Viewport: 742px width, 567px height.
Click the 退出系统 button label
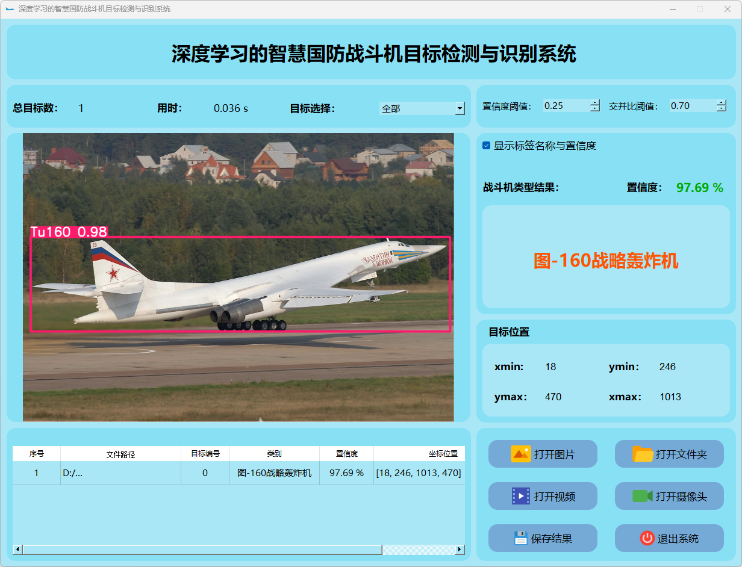[678, 539]
